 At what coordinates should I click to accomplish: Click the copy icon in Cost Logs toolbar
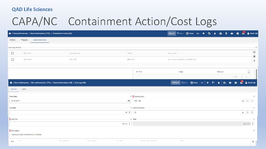tap(213, 83)
